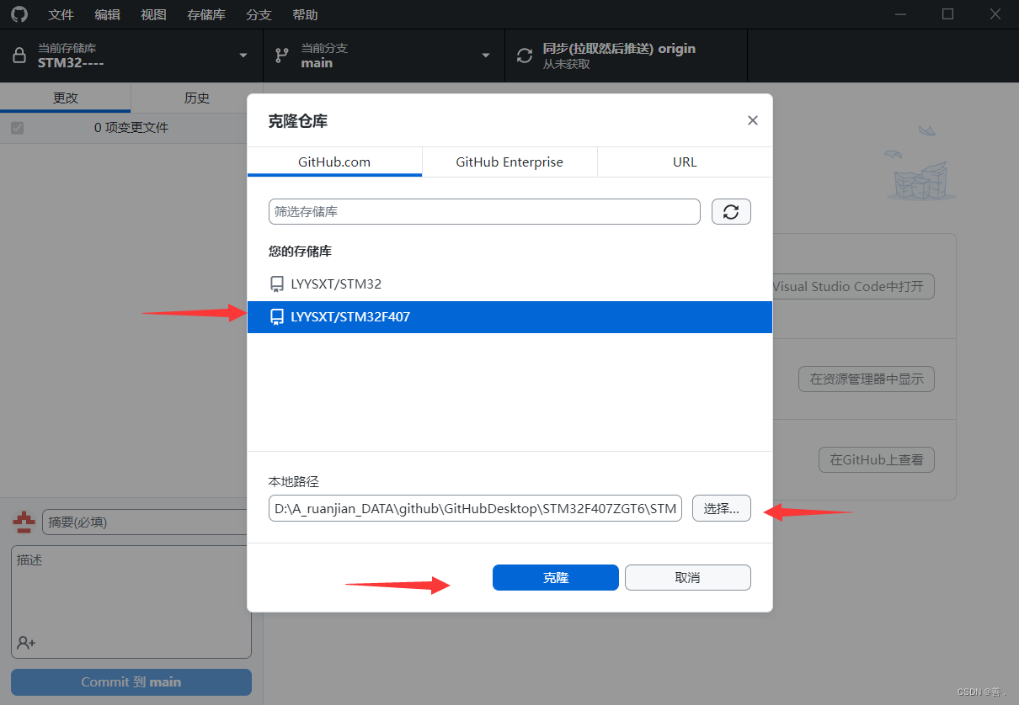Click the branch icon beside 当前分支
1019x705 pixels.
click(282, 56)
